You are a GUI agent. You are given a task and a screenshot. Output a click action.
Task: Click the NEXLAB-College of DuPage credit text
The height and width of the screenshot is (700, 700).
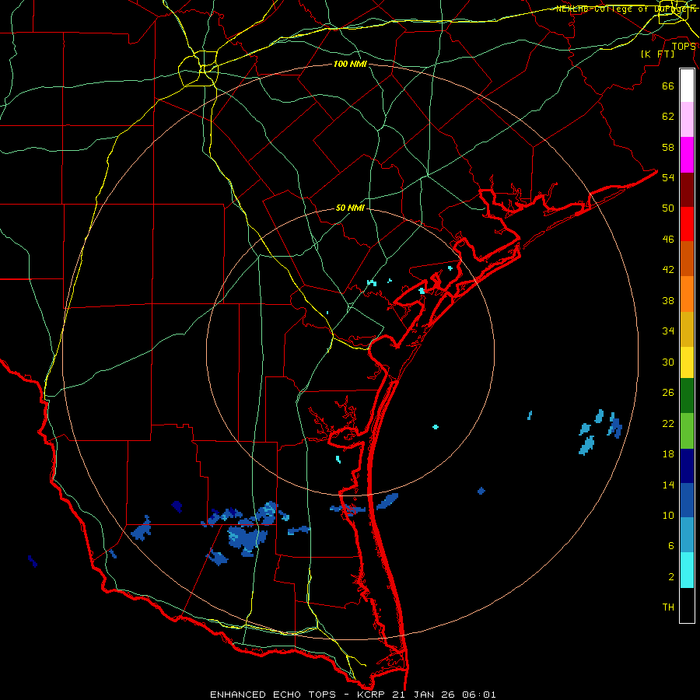[x=625, y=9]
